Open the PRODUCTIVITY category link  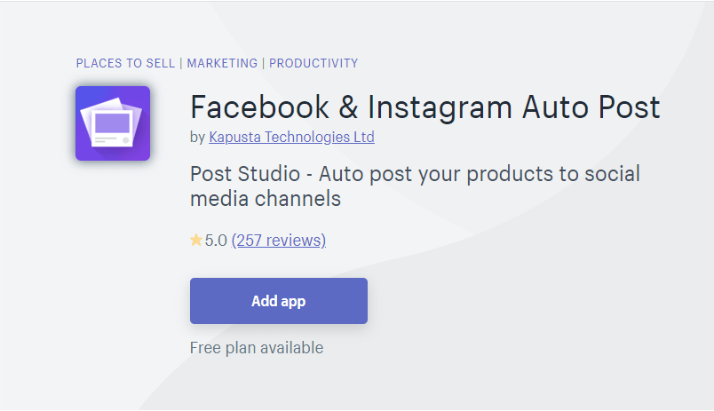313,63
